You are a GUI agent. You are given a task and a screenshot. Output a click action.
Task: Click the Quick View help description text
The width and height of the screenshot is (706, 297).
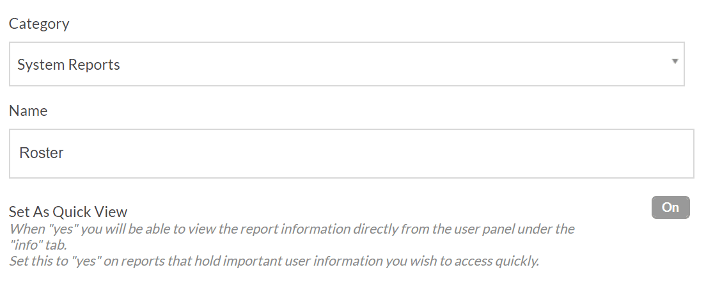291,229
